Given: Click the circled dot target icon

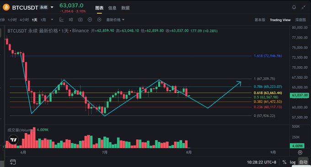Looking at the screenshot, I should click(x=99, y=20).
